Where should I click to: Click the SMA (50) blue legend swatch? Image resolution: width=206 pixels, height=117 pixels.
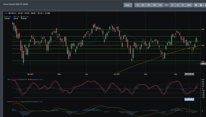pyautogui.click(x=13, y=18)
